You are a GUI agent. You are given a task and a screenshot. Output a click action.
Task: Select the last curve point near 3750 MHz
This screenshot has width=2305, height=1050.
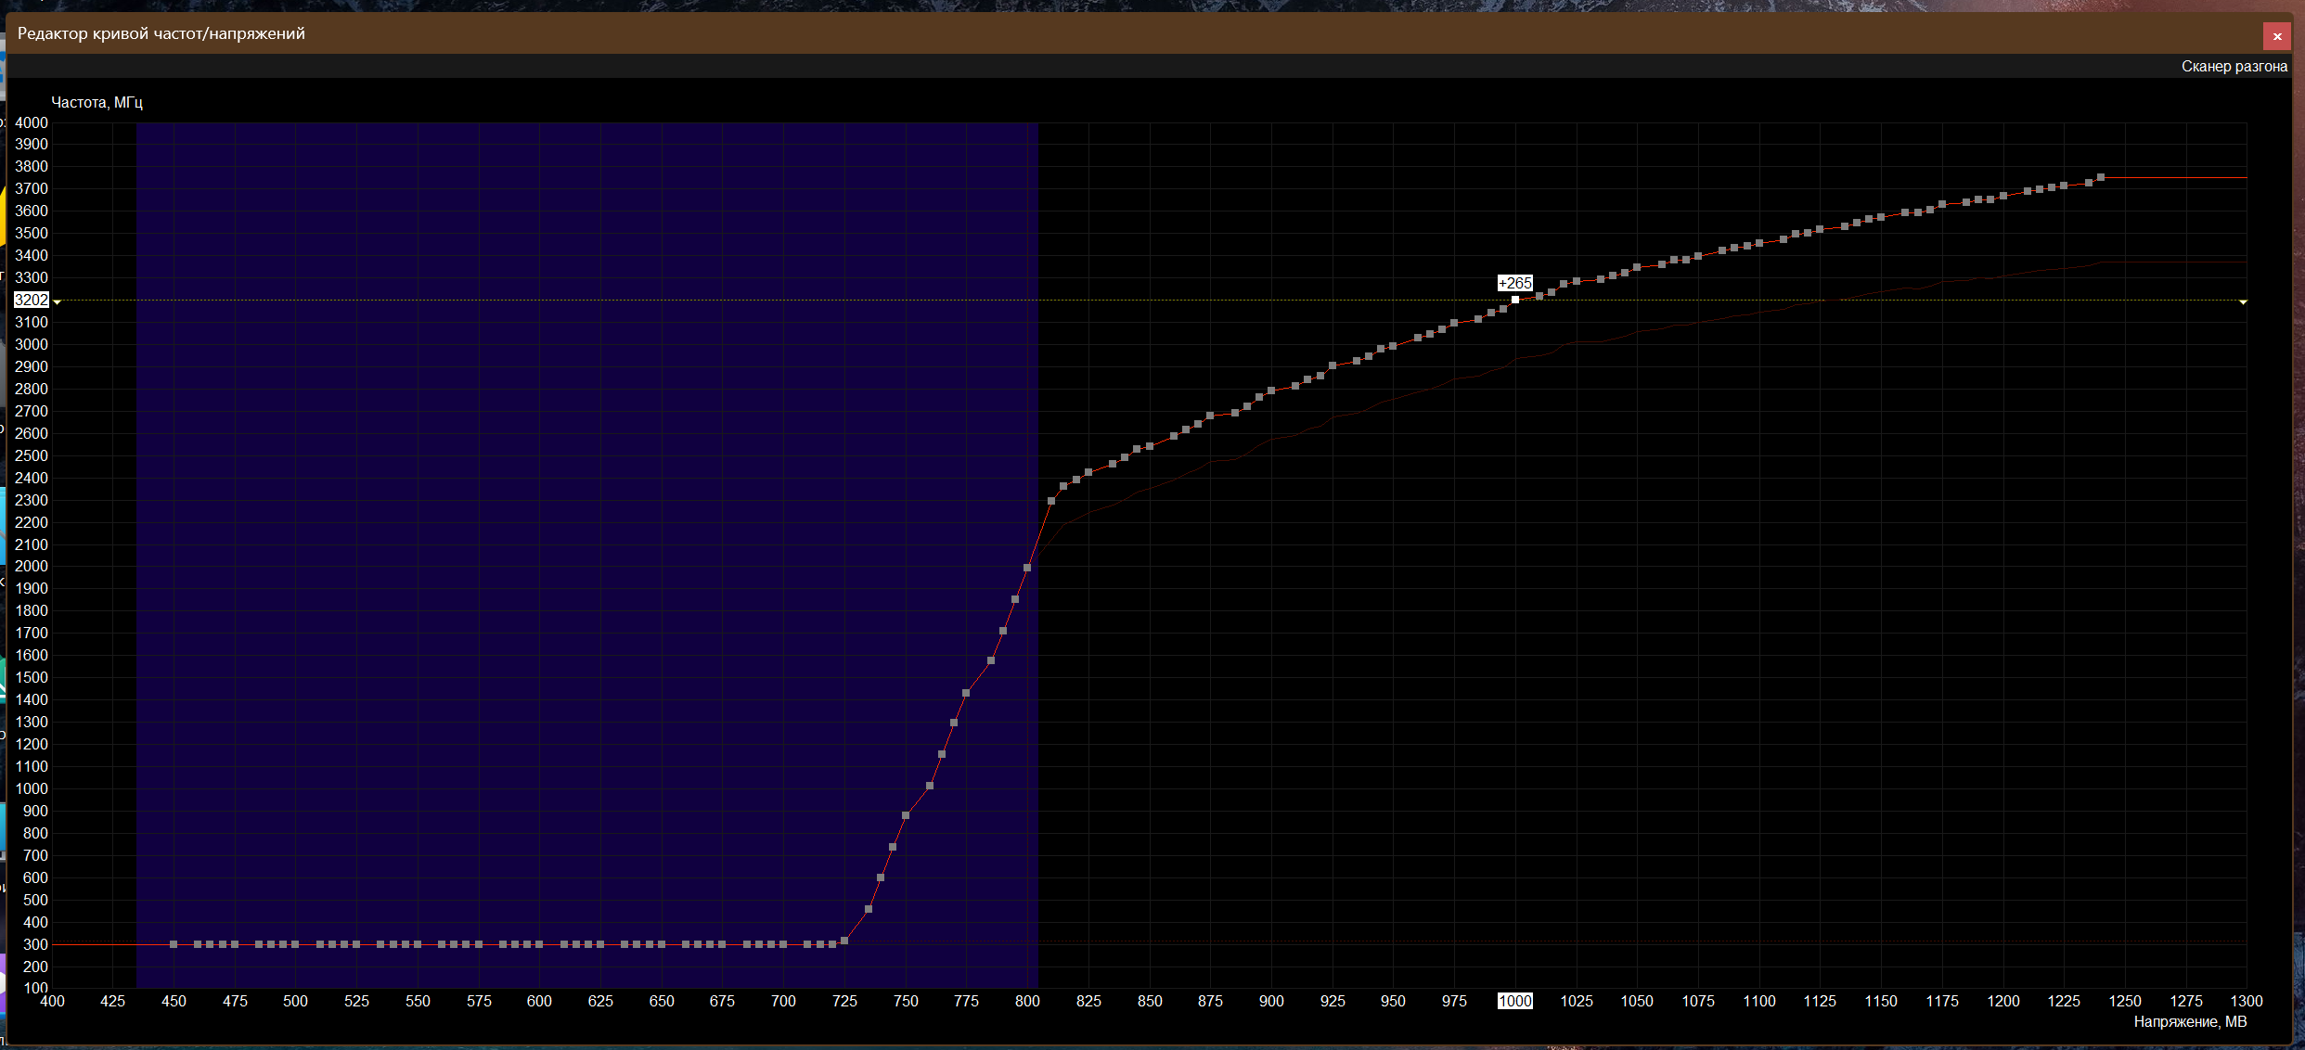click(x=2101, y=177)
